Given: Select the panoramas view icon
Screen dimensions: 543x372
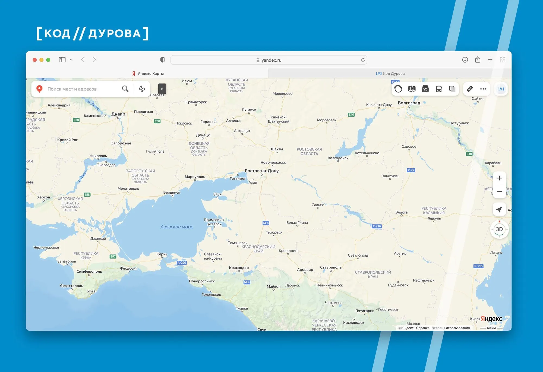Looking at the screenshot, I should [412, 89].
